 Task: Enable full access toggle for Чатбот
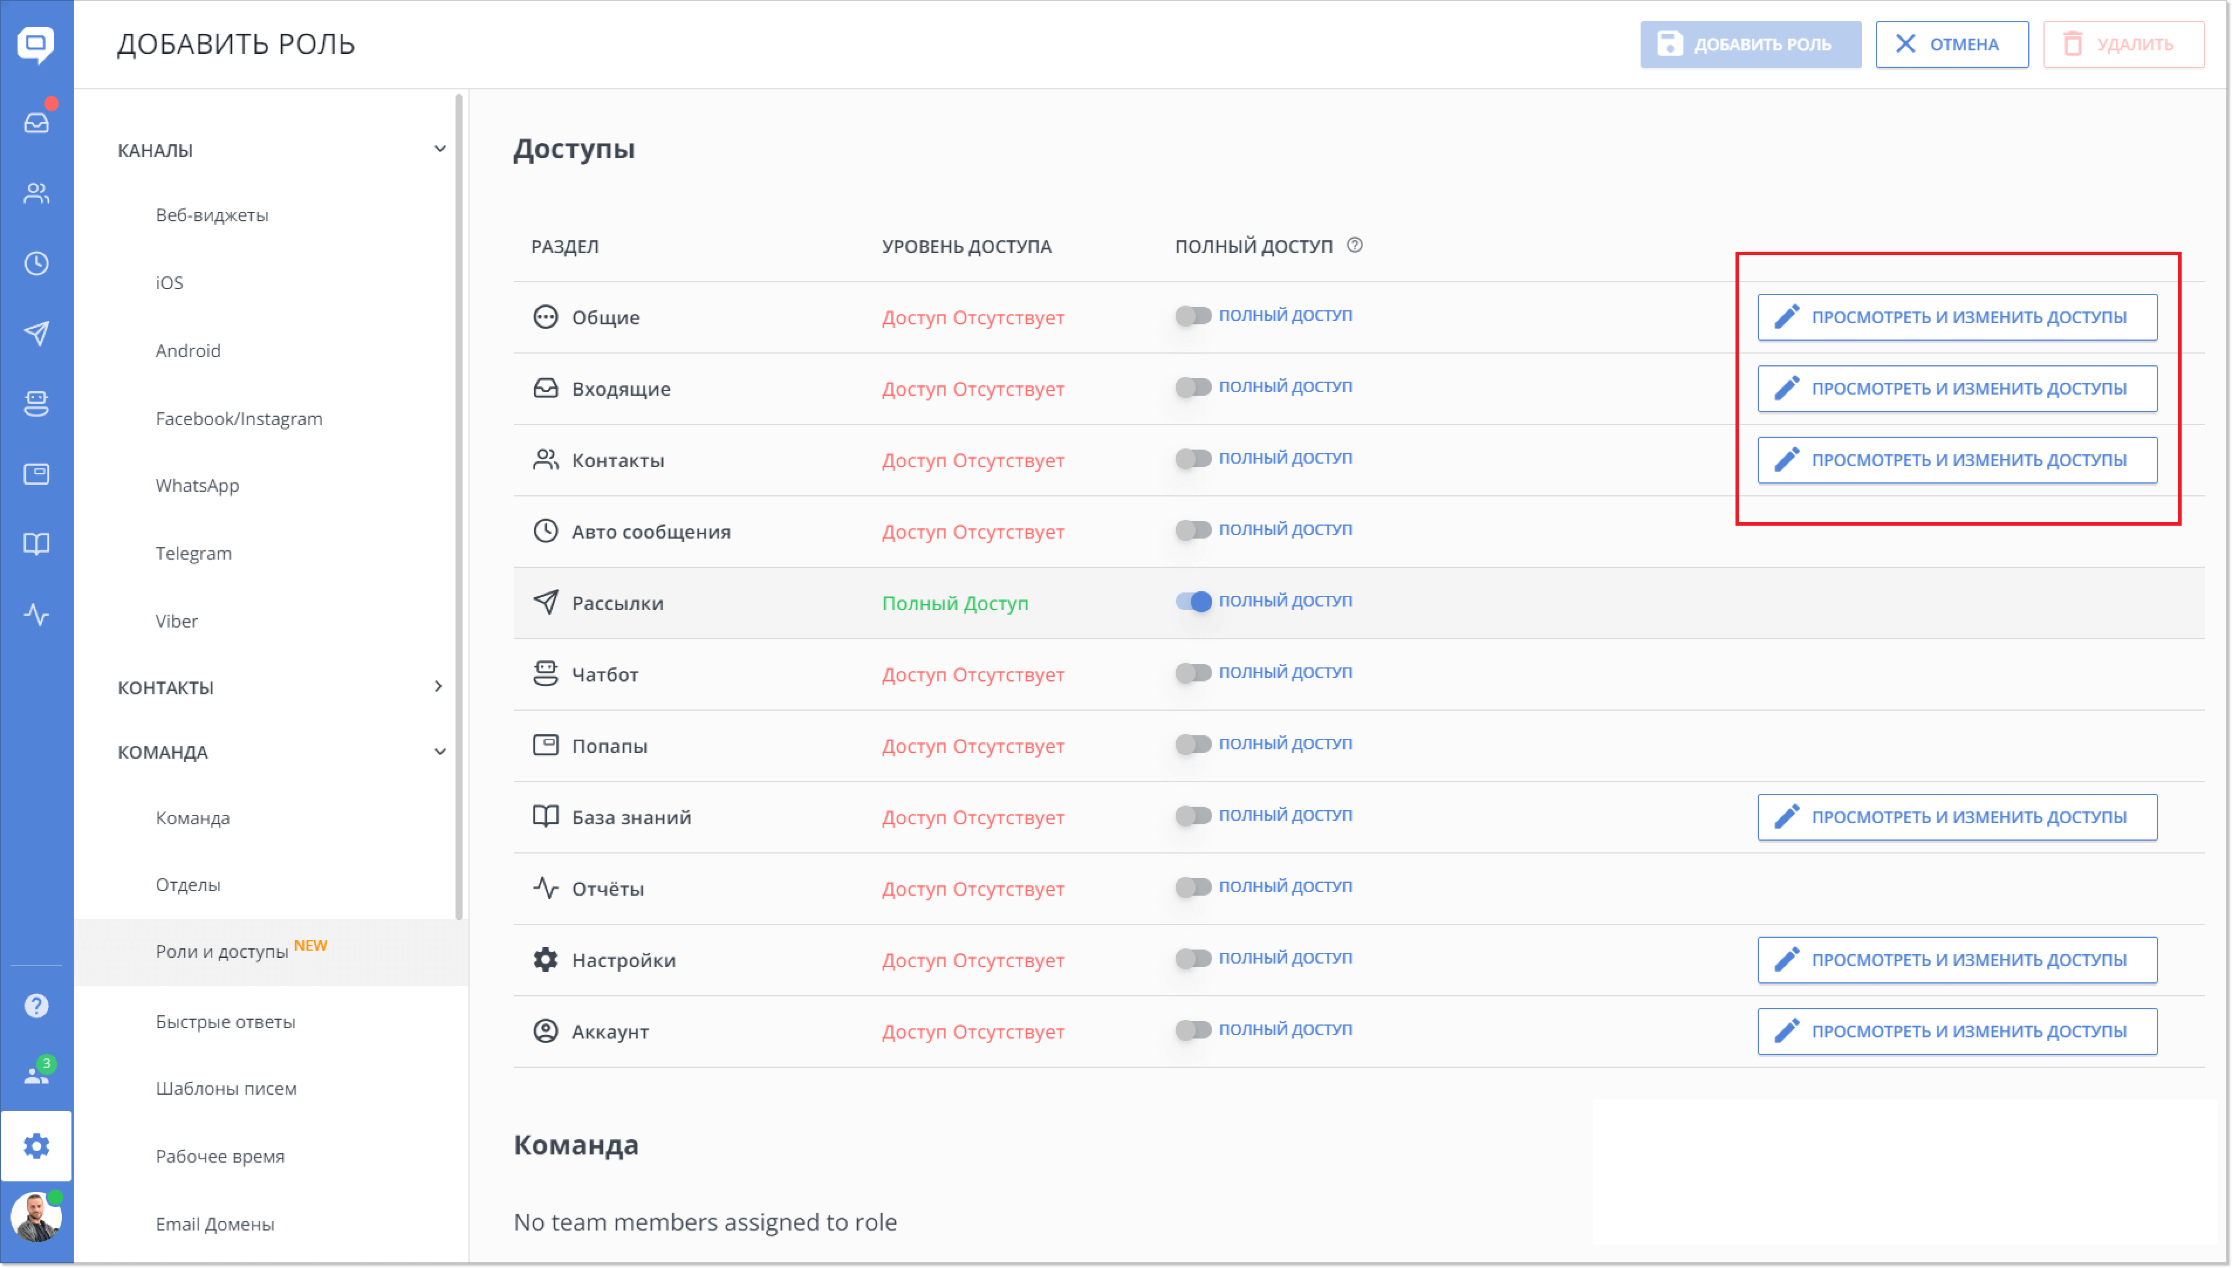tap(1193, 673)
